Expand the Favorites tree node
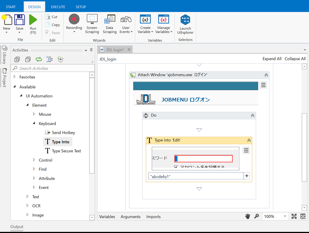The height and width of the screenshot is (233, 309). tap(15, 77)
